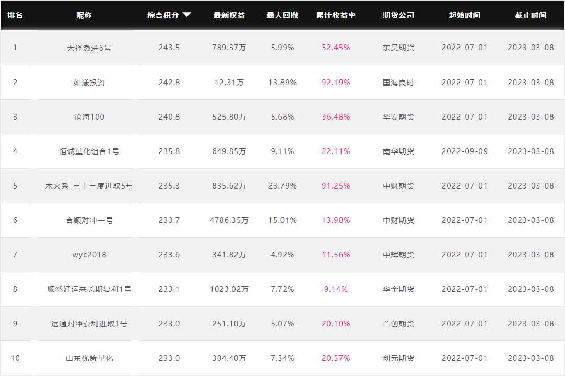
Task: Open the 木火系-三十三度进取5号 account
Action: click(x=88, y=186)
